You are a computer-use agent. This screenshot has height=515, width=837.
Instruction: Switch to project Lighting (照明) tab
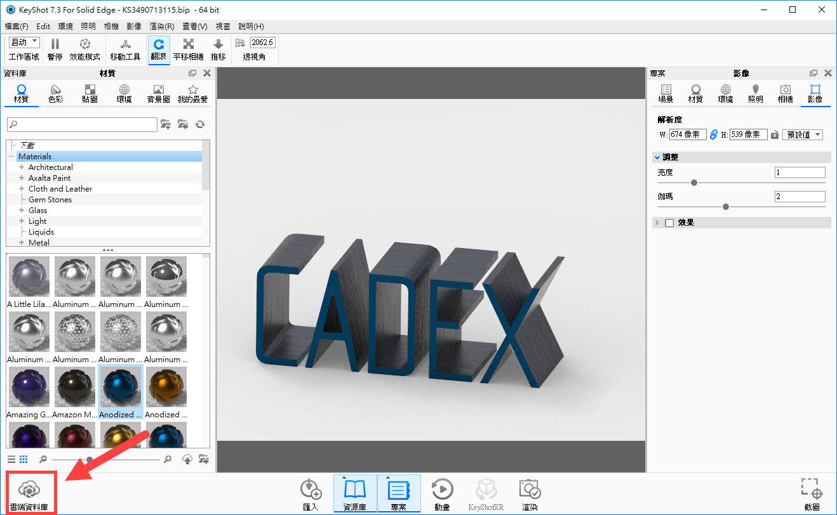(755, 94)
